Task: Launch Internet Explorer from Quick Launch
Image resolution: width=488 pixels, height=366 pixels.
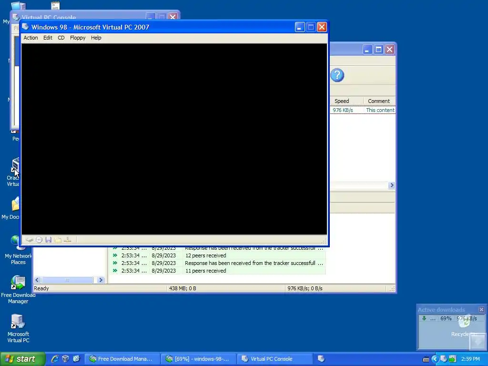Action: tap(55, 359)
